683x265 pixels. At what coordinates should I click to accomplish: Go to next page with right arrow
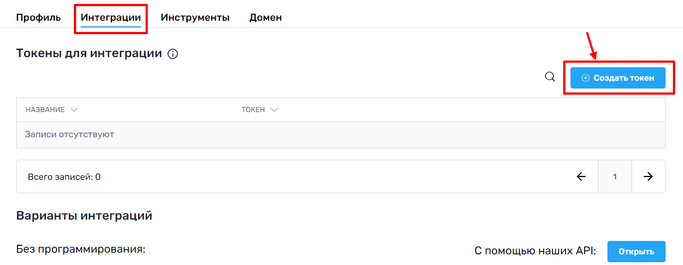[x=648, y=177]
